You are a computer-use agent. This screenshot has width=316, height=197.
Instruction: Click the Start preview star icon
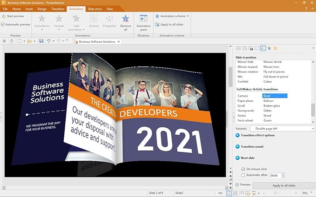click(x=4, y=16)
